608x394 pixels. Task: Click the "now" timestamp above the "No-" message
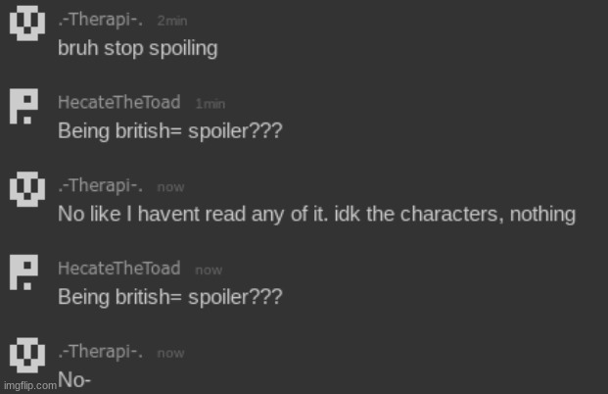coord(170,352)
